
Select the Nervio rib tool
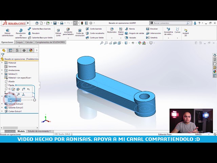tap(130, 29)
